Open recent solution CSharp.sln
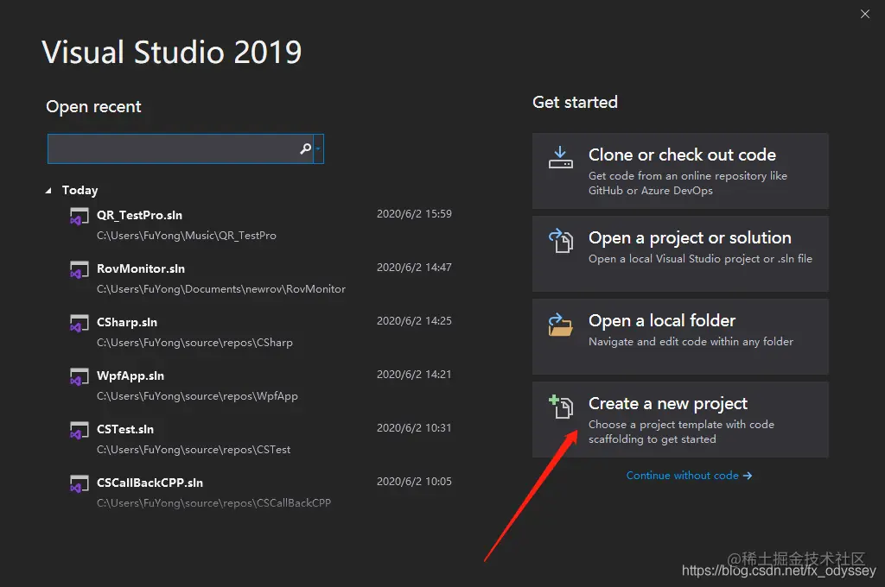 click(x=127, y=322)
